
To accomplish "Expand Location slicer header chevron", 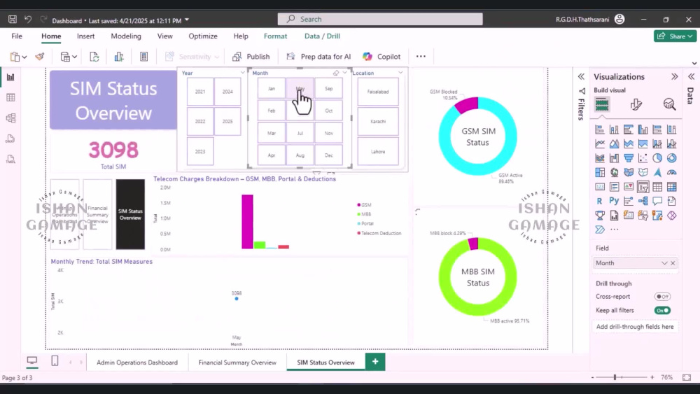I will [x=400, y=73].
